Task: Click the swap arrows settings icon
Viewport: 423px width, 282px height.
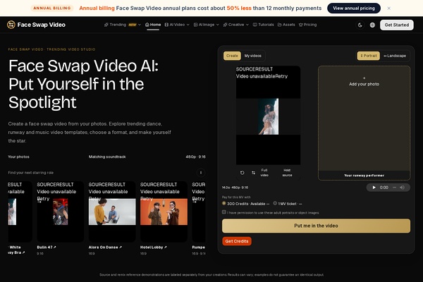Action: coord(253,173)
